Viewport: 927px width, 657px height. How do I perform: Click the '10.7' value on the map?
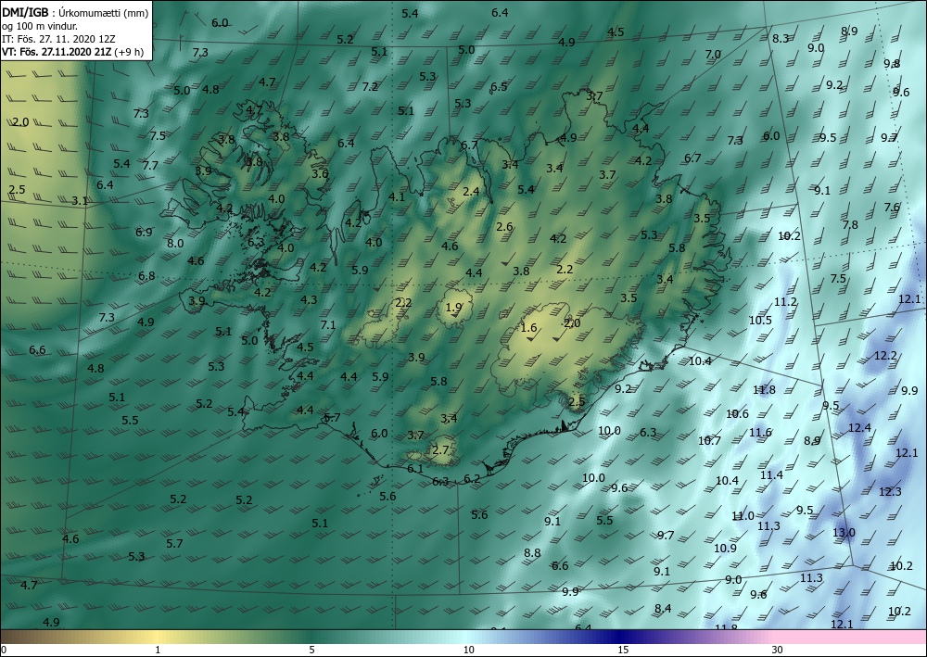tap(709, 440)
